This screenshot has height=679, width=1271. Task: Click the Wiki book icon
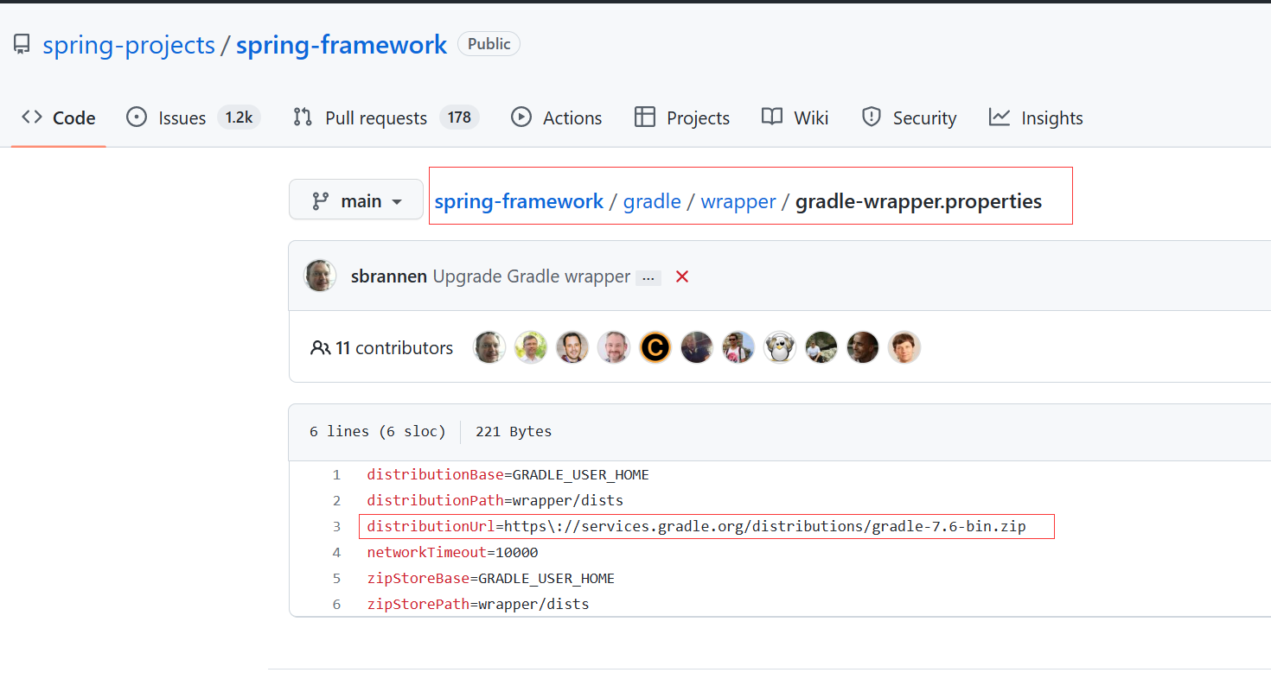click(772, 117)
